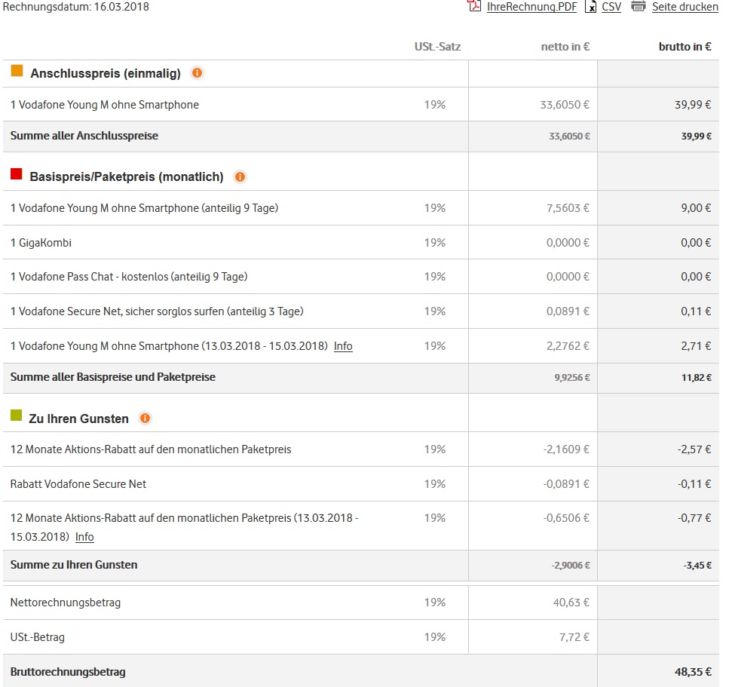Screen dimensions: 732x687
Task: Show info for Basispreis/Paketpreis (monatlich)
Action: [240, 177]
